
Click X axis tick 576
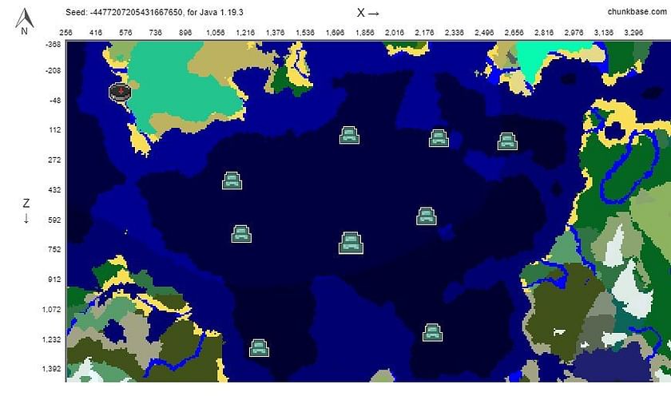click(125, 33)
